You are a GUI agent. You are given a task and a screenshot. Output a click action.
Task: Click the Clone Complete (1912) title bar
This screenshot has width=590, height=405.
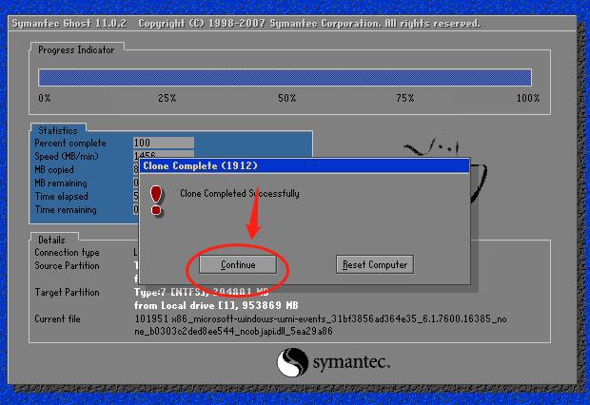(x=305, y=165)
